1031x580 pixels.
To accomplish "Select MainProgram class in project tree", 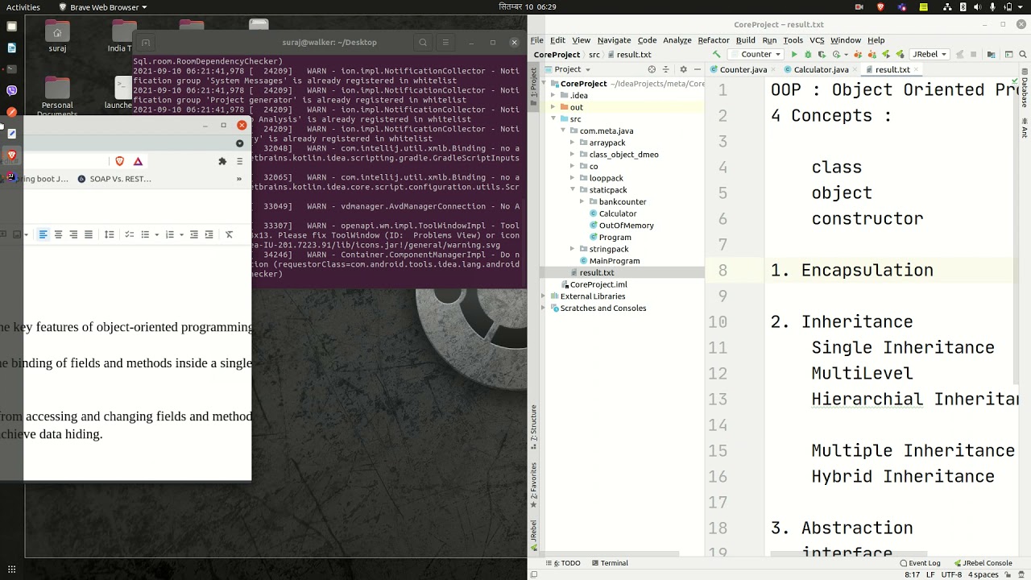I will coord(614,261).
